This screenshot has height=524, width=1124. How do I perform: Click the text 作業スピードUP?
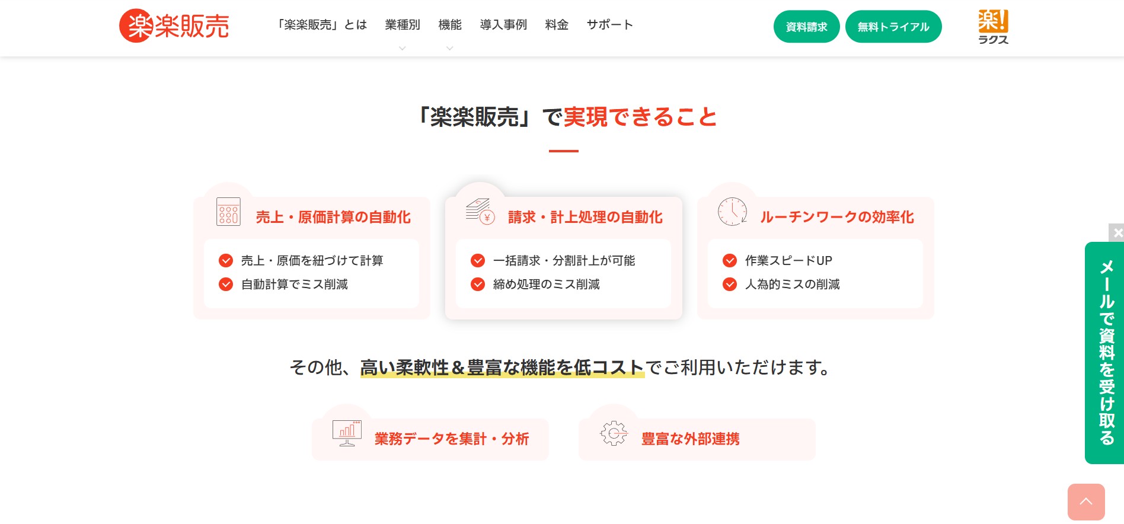pyautogui.click(x=788, y=261)
